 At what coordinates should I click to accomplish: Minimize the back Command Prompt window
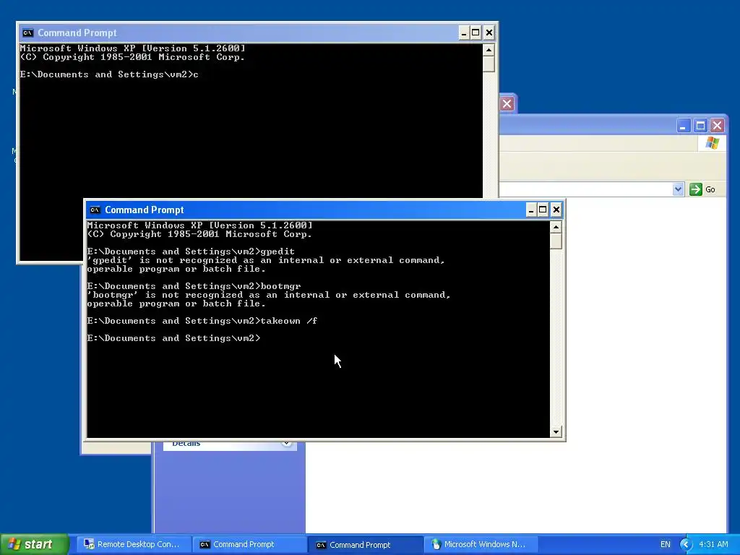pos(464,33)
